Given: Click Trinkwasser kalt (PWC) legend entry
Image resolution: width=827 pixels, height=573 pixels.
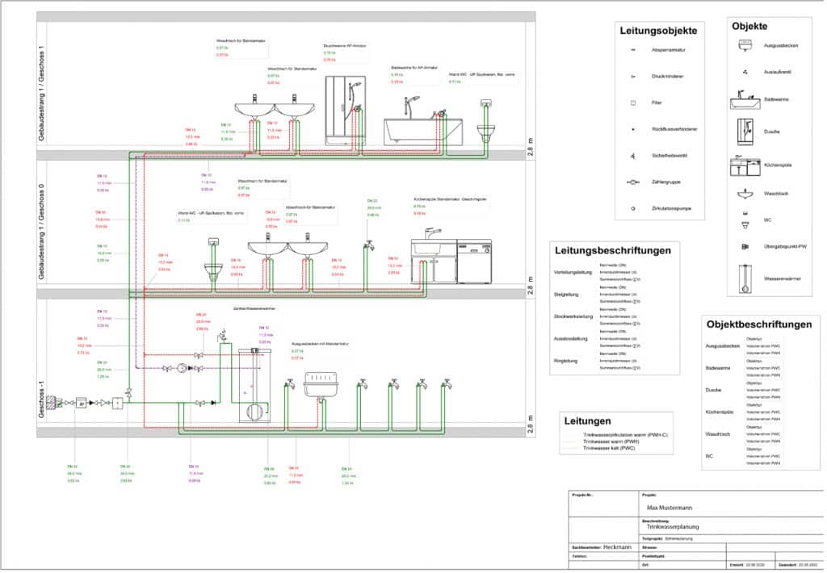Looking at the screenshot, I should (609, 449).
